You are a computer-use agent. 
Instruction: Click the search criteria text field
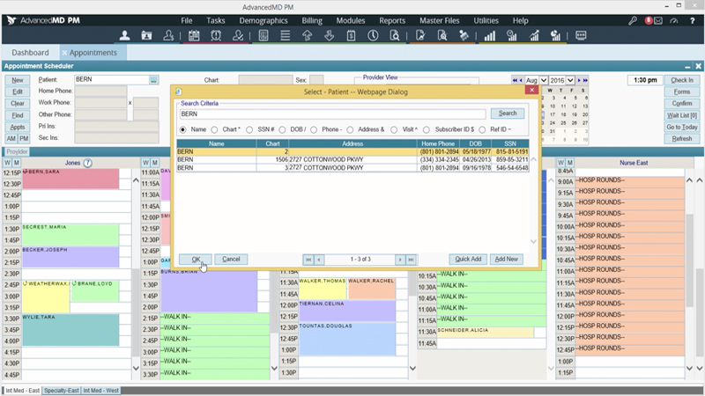click(x=332, y=114)
